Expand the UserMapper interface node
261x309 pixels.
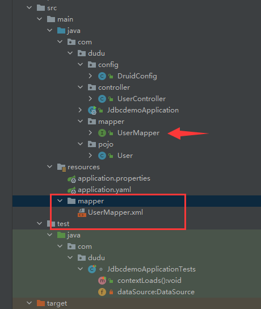[x=90, y=132]
